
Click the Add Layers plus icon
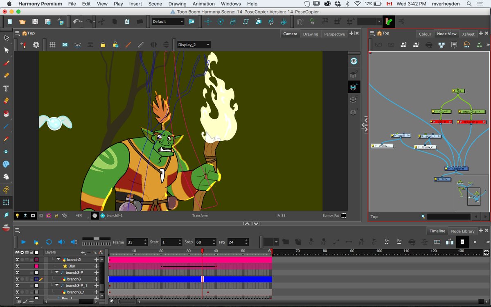coord(83,253)
